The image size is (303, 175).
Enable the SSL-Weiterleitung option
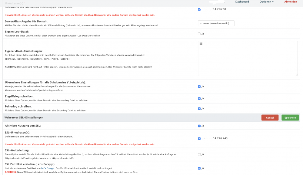(199, 154)
